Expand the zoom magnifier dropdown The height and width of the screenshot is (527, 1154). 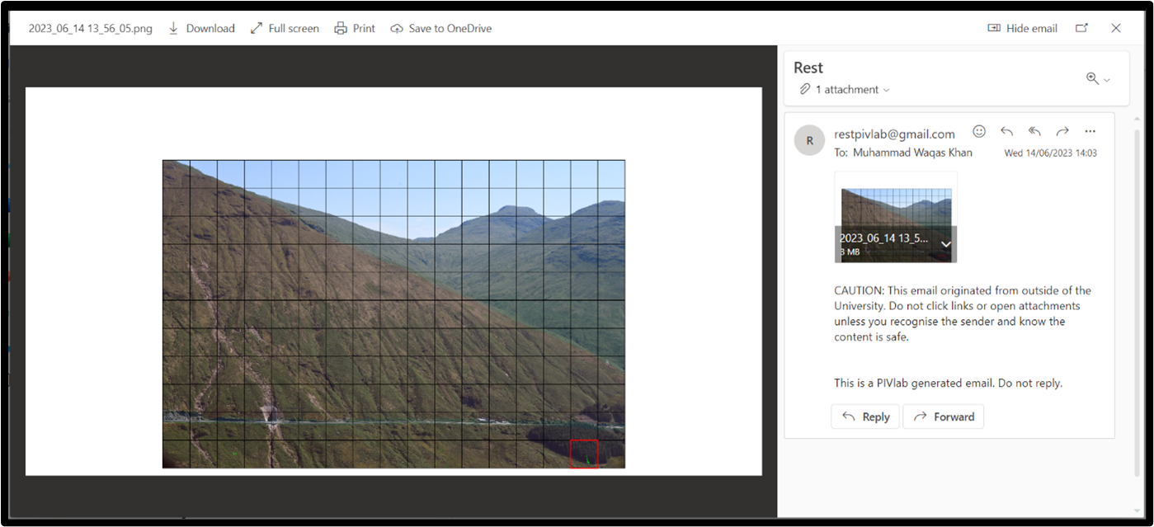[x=1098, y=79]
